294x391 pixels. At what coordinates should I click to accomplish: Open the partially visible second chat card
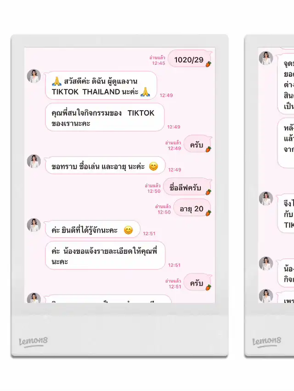269,196
